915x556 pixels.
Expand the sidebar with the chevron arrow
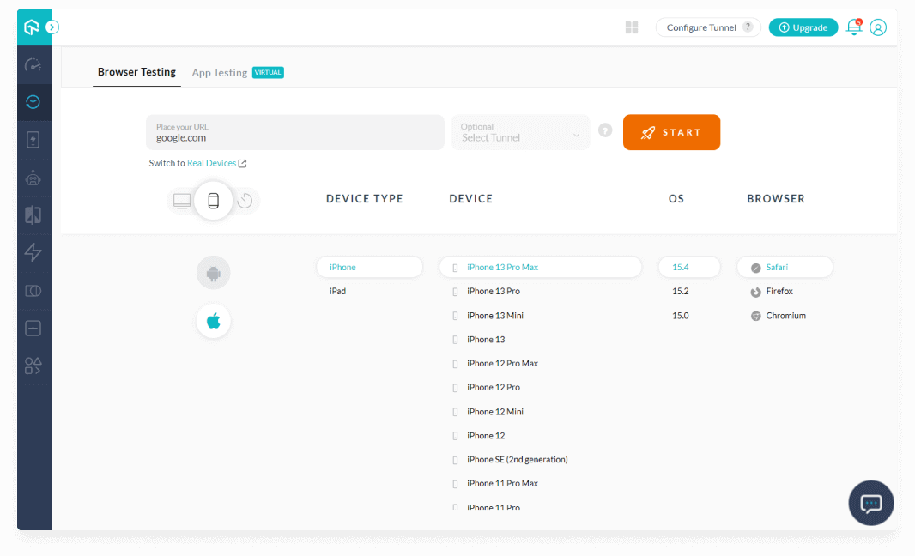point(52,27)
